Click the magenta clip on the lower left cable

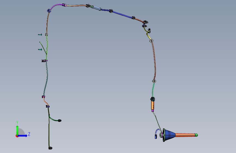pyautogui.click(x=44, y=97)
